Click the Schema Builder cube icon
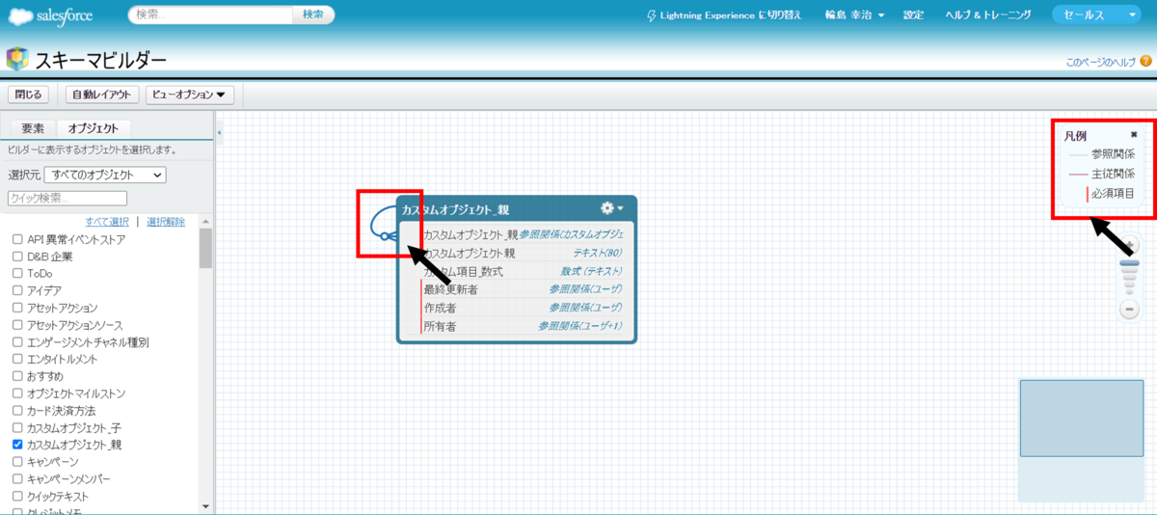1157x515 pixels. tap(17, 60)
